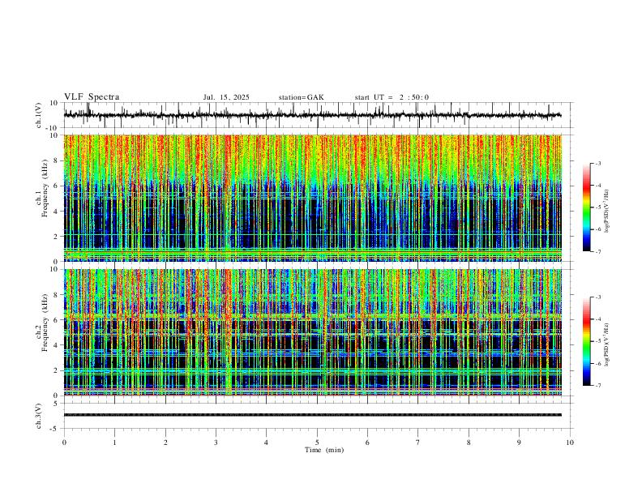Click tick label "0" on the Time axis

[x=64, y=443]
